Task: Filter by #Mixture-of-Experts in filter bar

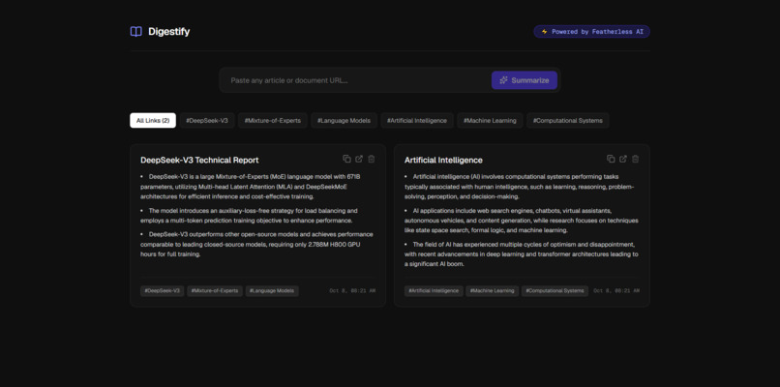Action: tap(273, 120)
